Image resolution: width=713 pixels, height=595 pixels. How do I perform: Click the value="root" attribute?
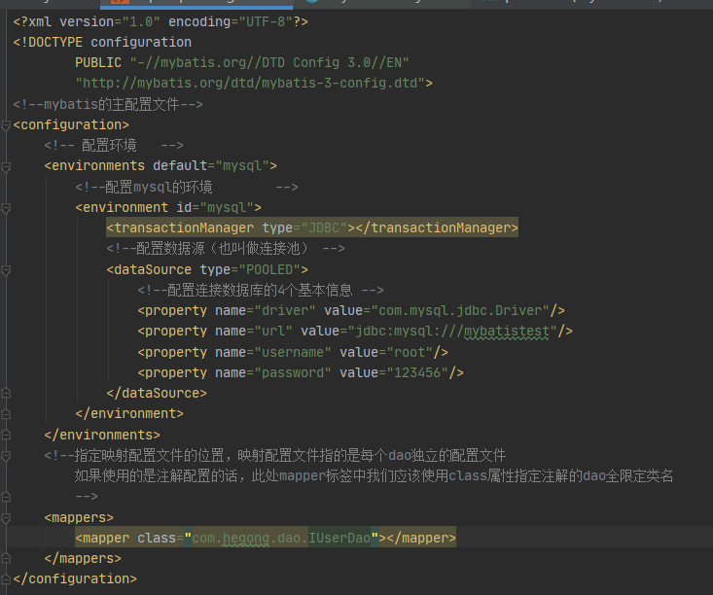385,352
